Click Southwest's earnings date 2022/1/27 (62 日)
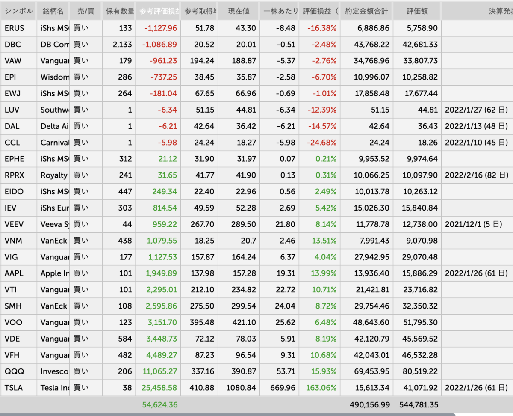513x416 pixels. [x=476, y=110]
